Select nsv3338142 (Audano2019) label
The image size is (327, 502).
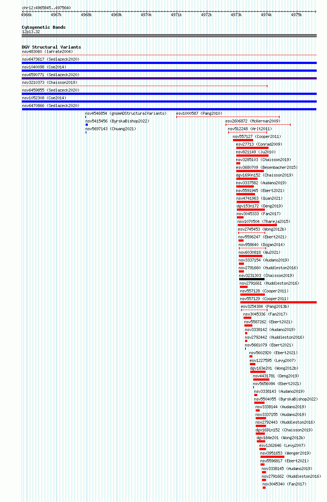pos(270,330)
